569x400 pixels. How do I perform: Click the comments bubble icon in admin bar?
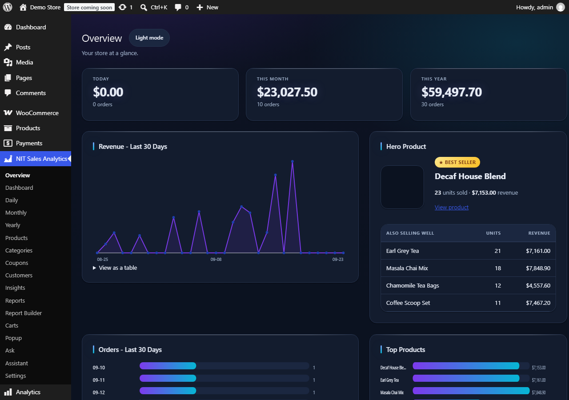[x=178, y=7]
